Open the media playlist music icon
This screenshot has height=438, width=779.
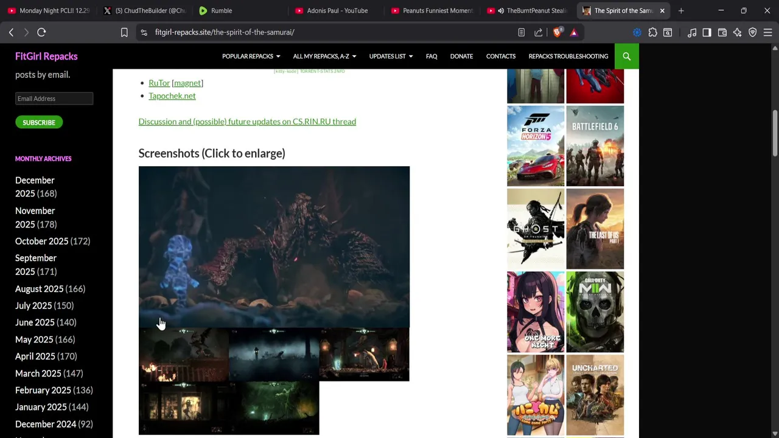(x=692, y=32)
